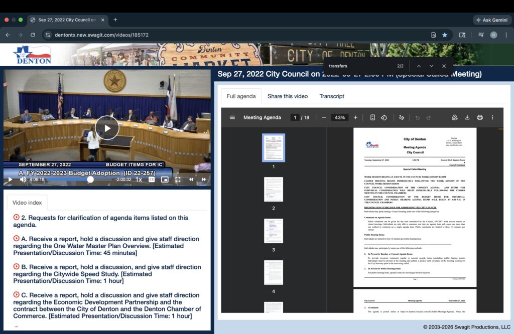The height and width of the screenshot is (334, 514).
Task: Switch to the Transcript tab
Action: coord(332,96)
